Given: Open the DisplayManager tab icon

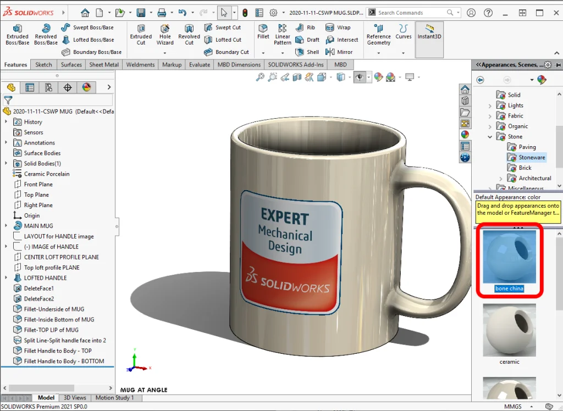Looking at the screenshot, I should 86,87.
